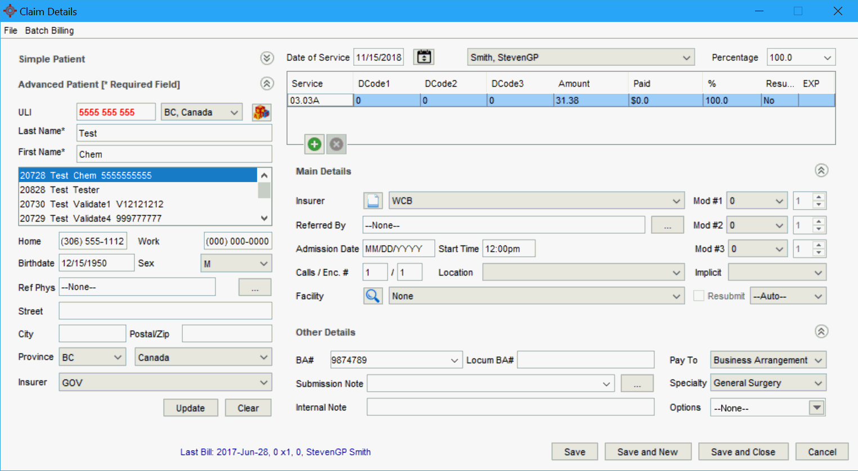Decrease the Mod #3 spinner value
This screenshot has width=858, height=471.
click(819, 253)
